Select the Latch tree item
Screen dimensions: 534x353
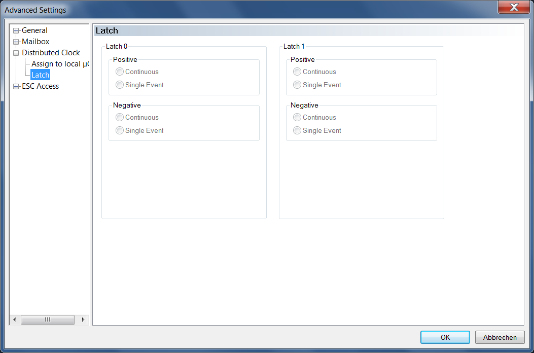pyautogui.click(x=40, y=75)
